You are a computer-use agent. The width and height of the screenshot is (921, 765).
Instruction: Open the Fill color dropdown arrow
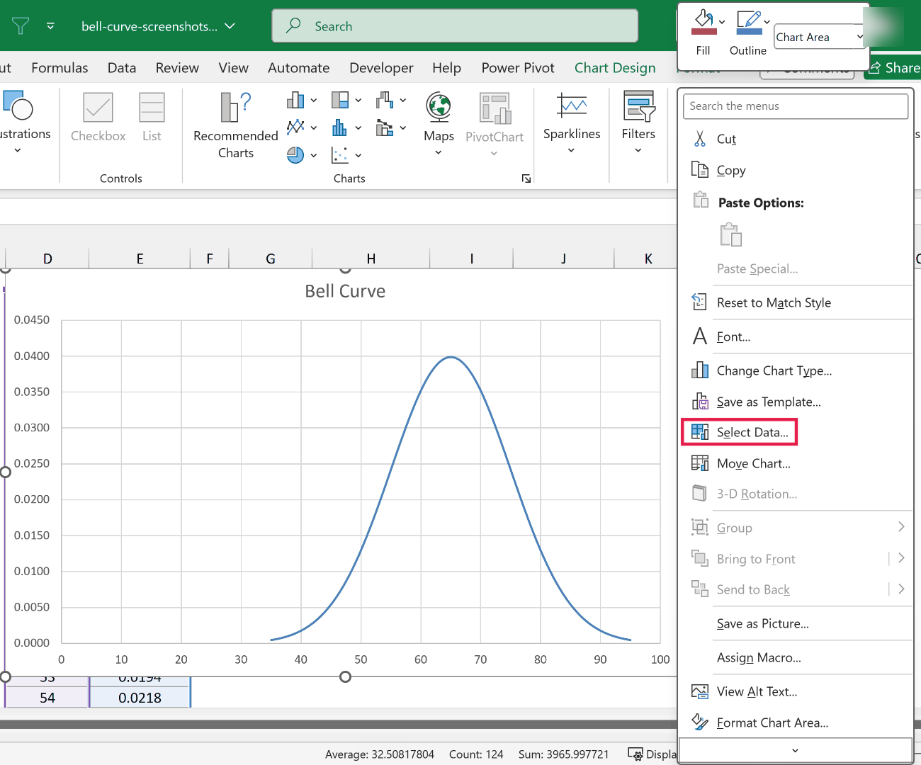point(722,23)
